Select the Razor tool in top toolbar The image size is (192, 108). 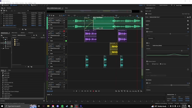[x=32, y=5]
